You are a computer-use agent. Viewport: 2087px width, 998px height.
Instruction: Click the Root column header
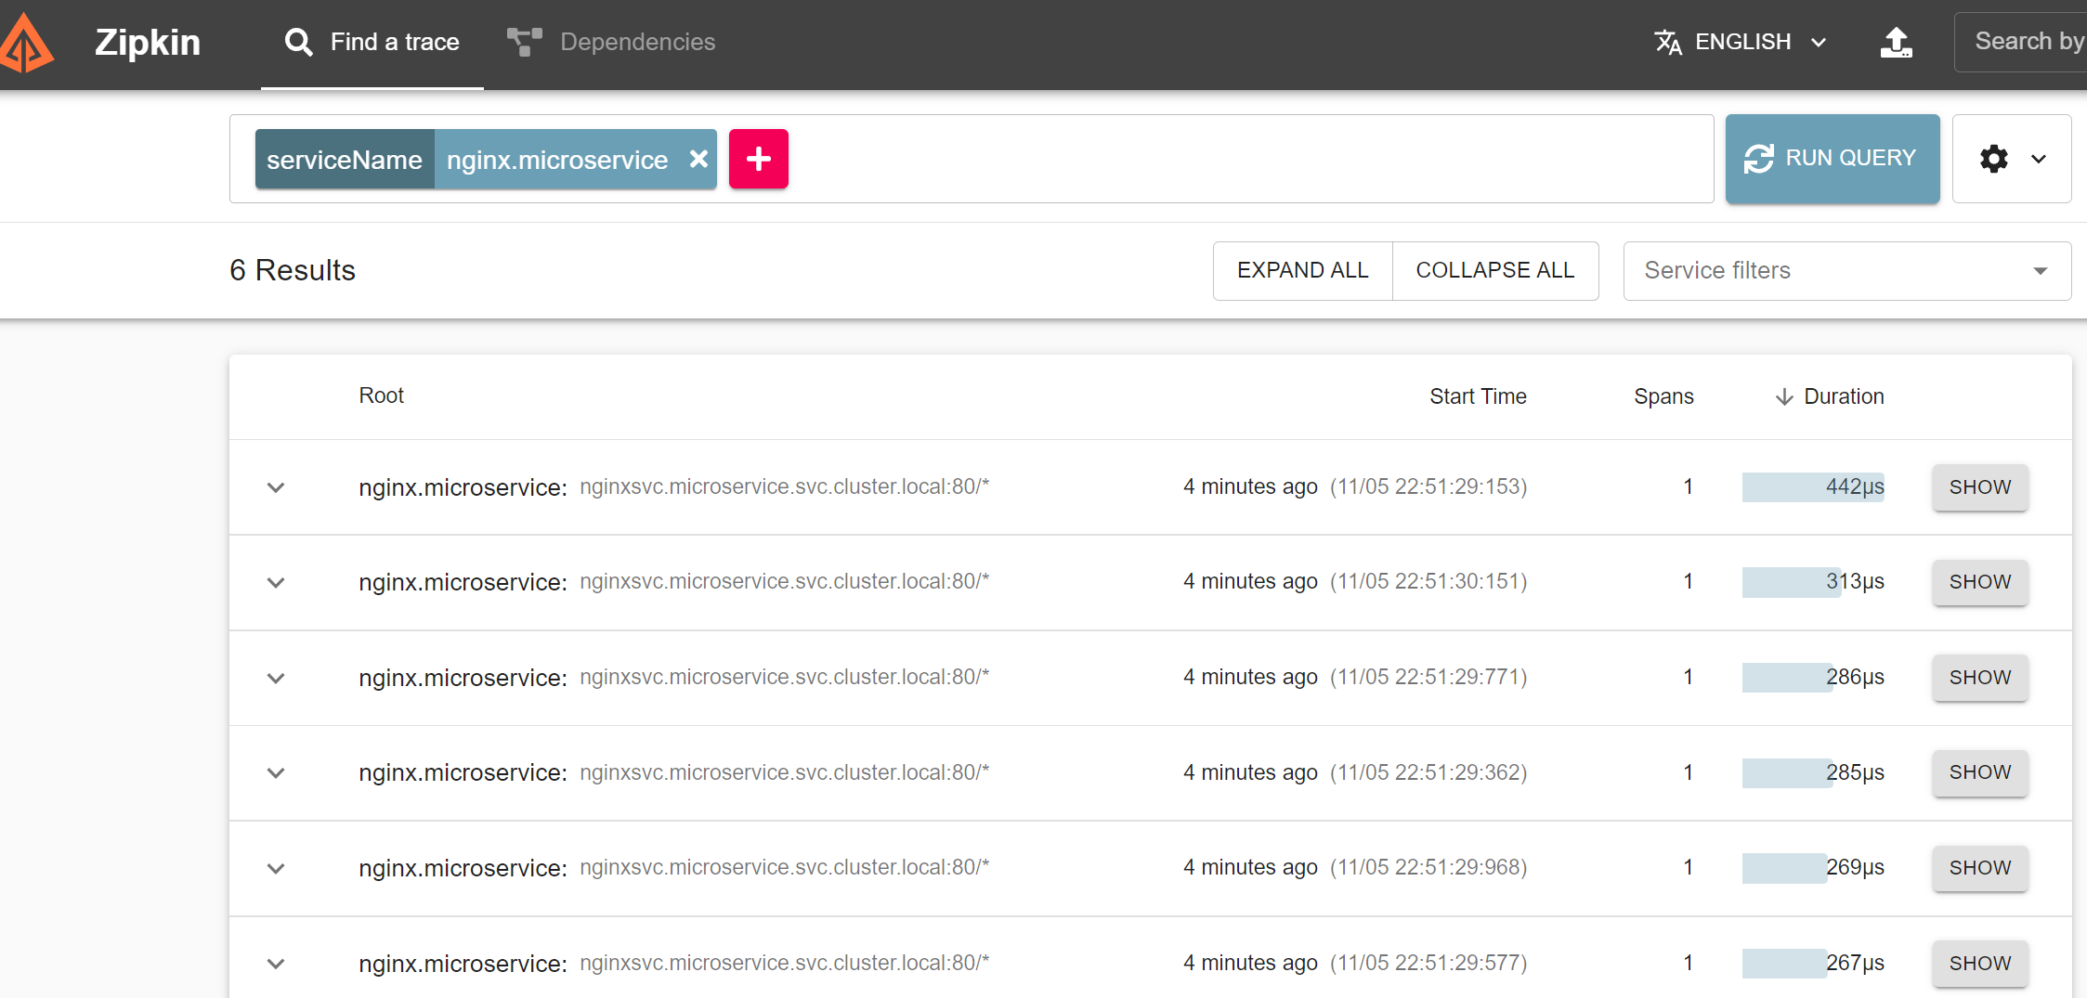(x=381, y=395)
